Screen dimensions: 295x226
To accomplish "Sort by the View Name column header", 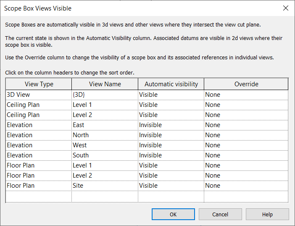I will point(105,84).
